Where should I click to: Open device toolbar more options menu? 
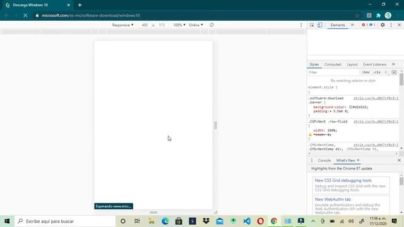(x=301, y=25)
